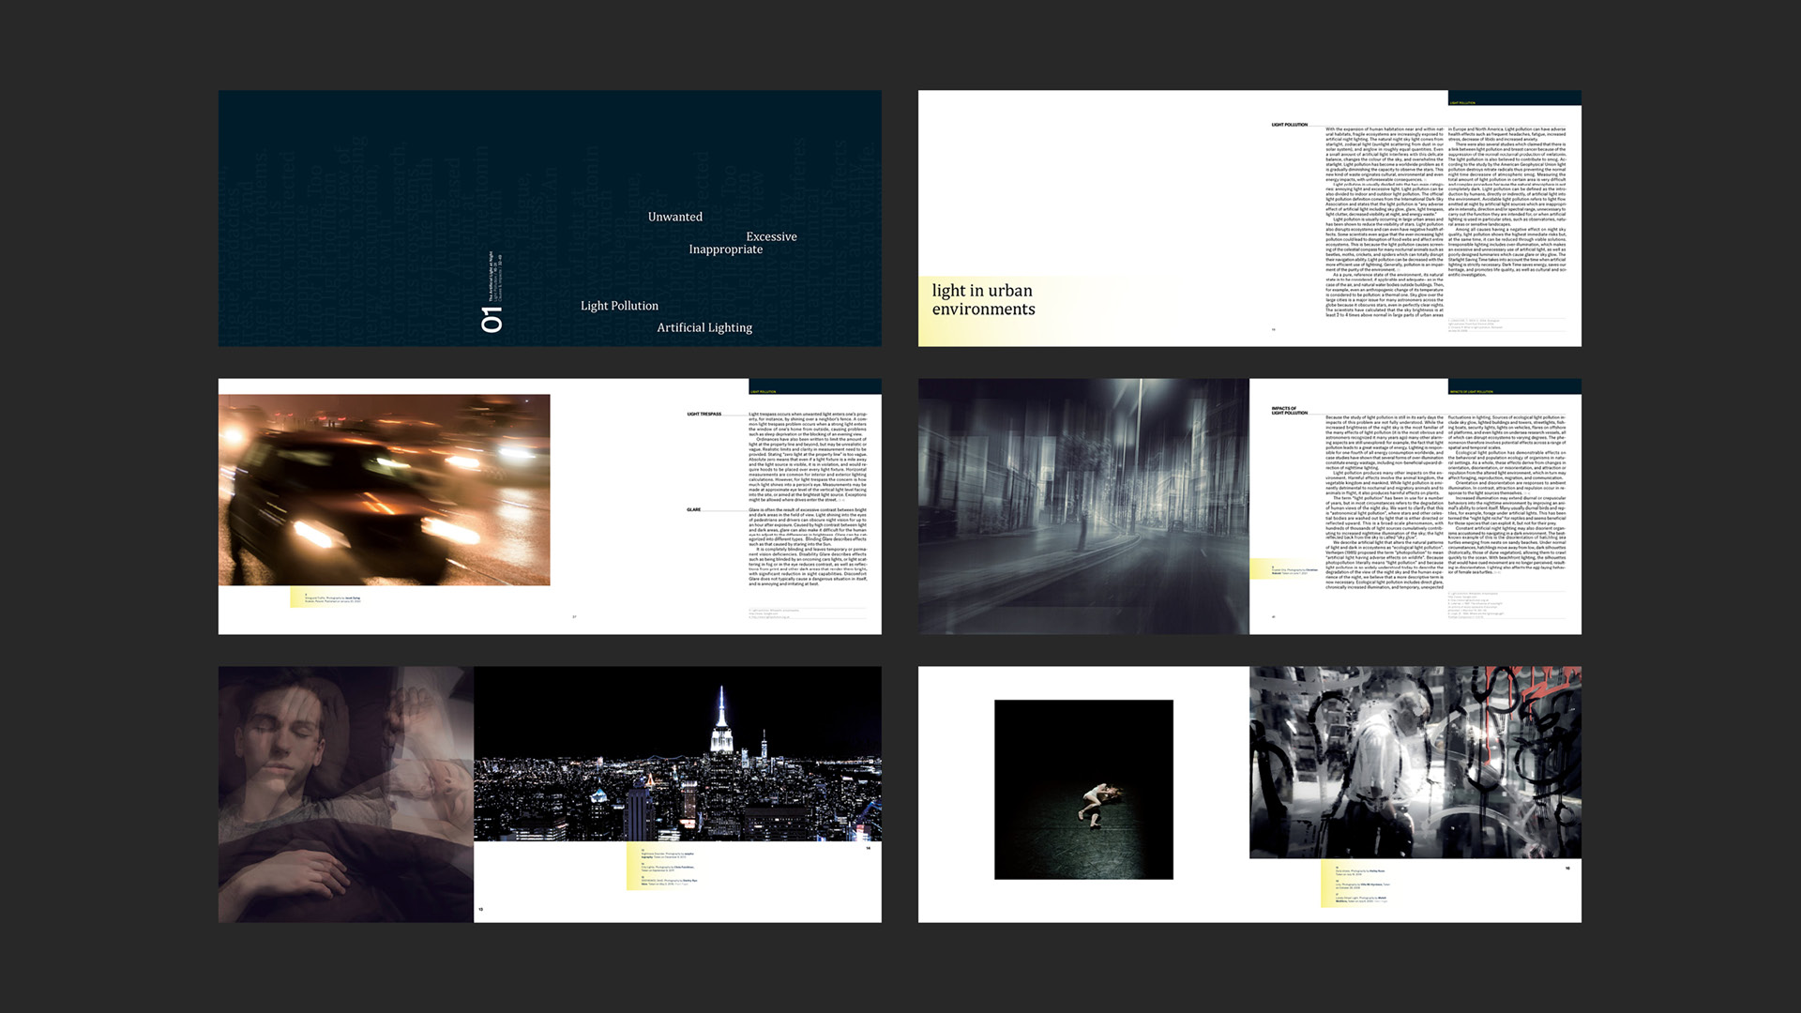Click the 'LIGHT POLLUTION' heading on top-right spread
The height and width of the screenshot is (1013, 1801).
pos(1289,125)
